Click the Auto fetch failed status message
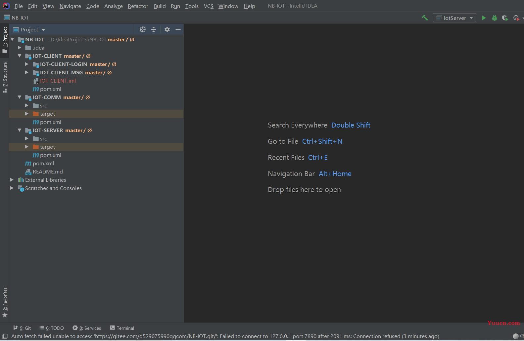 coord(225,336)
